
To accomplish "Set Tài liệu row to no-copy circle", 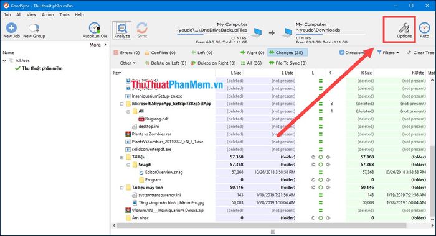I will 321,157.
